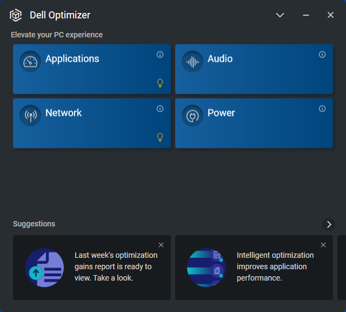The width and height of the screenshot is (346, 312).
Task: Open the Network antenna icon
Action: 30,115
